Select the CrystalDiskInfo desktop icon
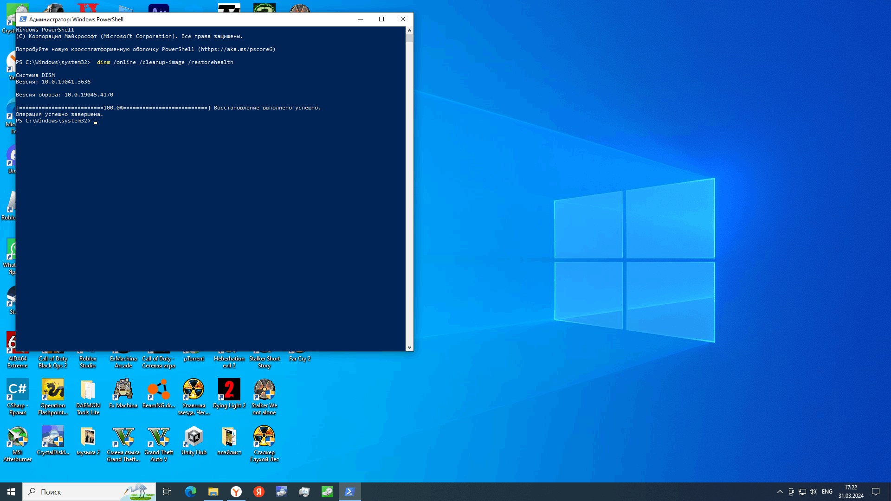Image resolution: width=891 pixels, height=501 pixels. [53, 440]
